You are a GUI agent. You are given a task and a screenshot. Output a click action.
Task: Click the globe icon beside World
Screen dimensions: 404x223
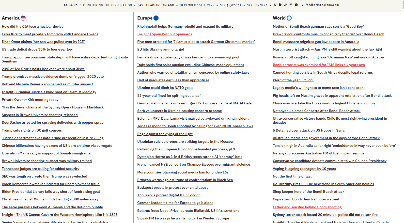(289, 18)
